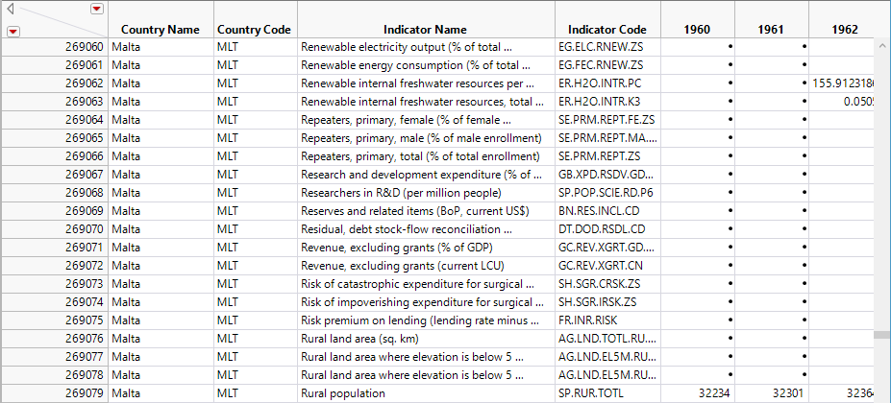Click the Renewable electricity output cell
The image size is (891, 403).
coord(426,47)
